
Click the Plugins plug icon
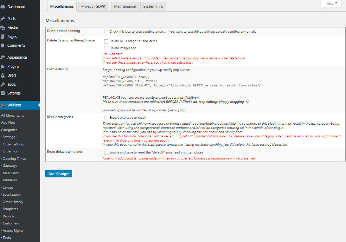click(x=3, y=66)
